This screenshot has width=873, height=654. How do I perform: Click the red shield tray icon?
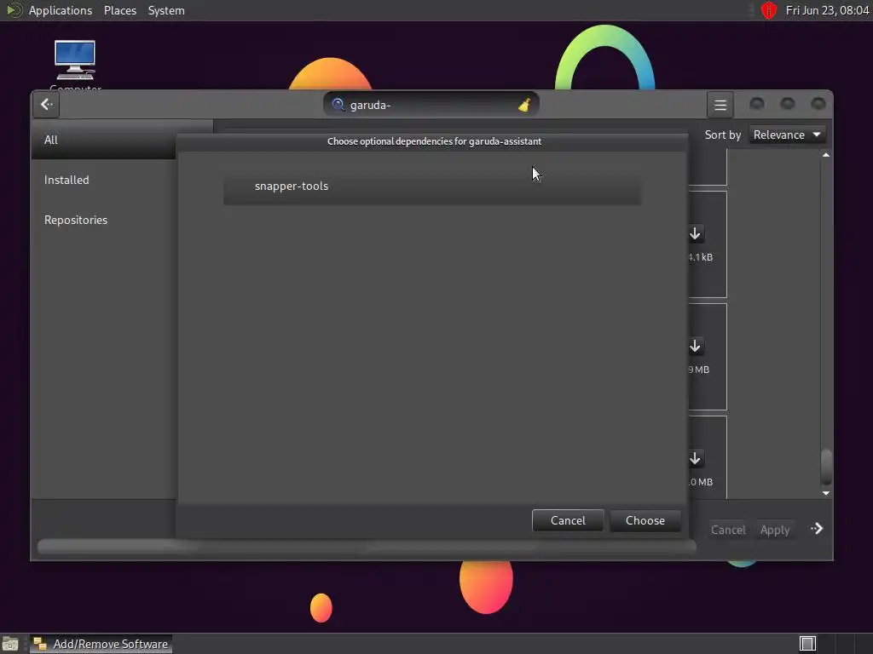(769, 10)
